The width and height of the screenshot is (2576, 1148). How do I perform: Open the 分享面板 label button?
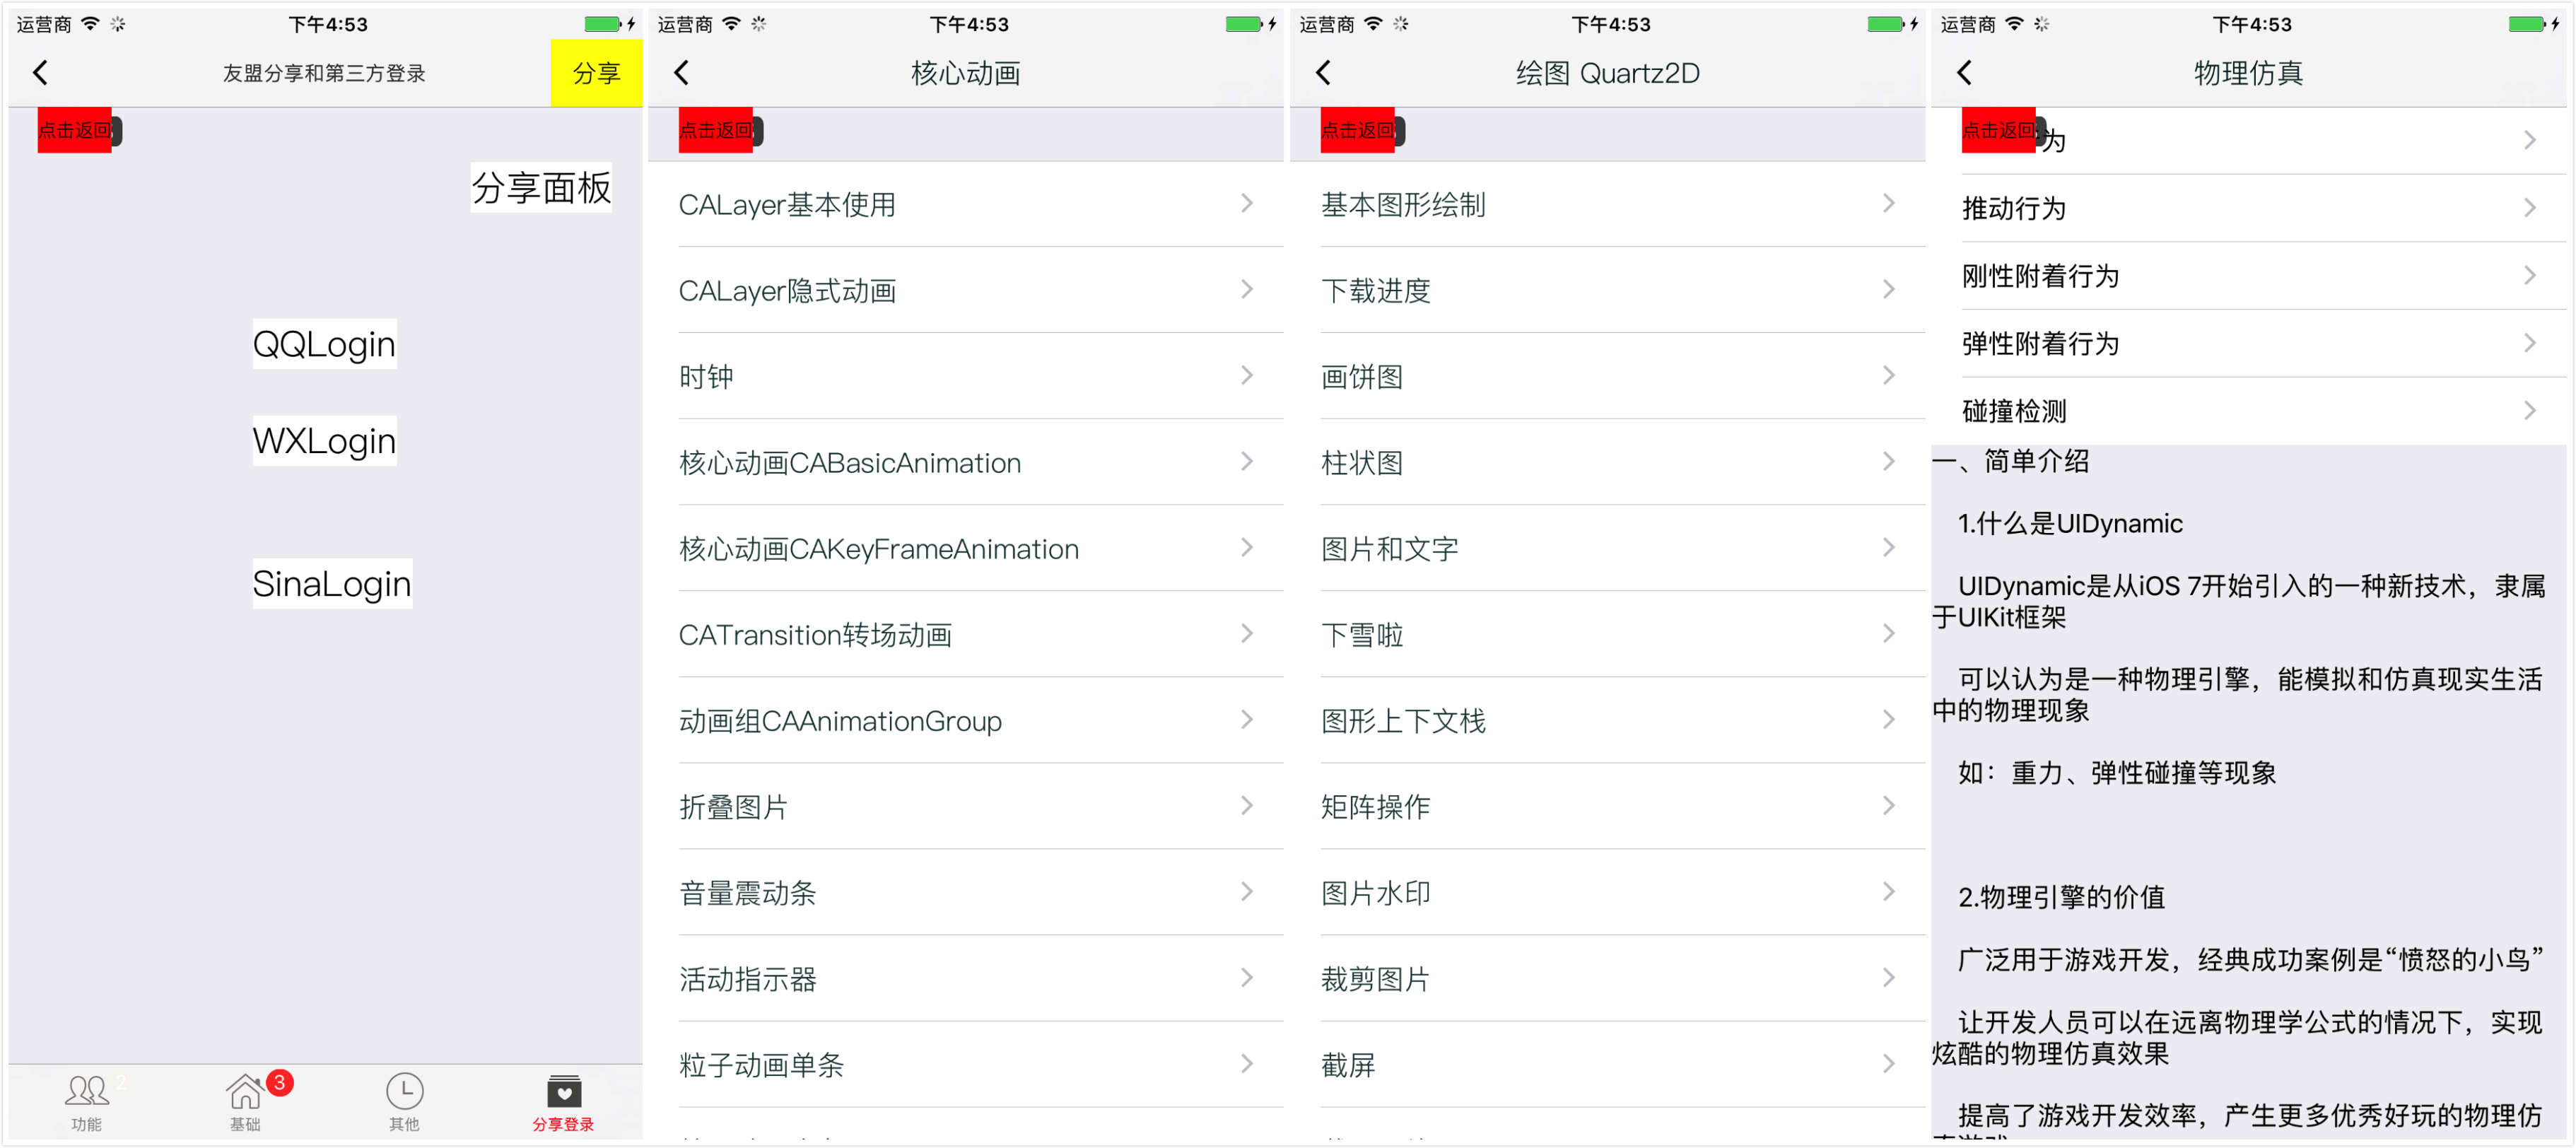(541, 188)
